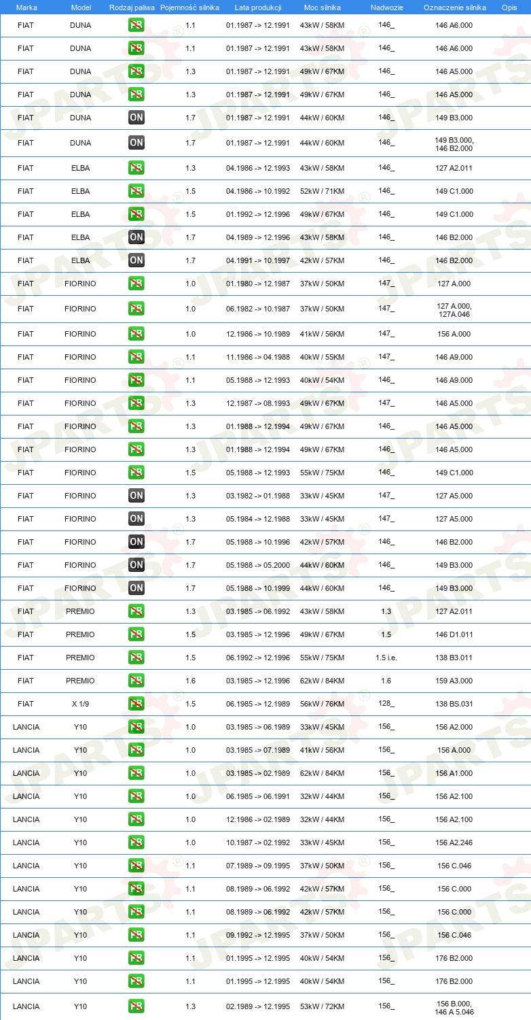
Task: Click the diesel ON icon for ELBA 04.1989
Action: 136,237
